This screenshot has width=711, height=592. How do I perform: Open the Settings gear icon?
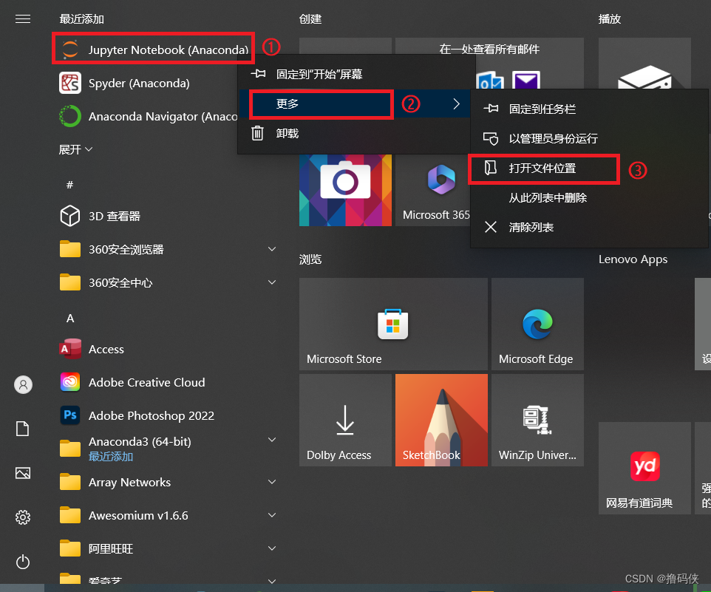click(x=23, y=517)
